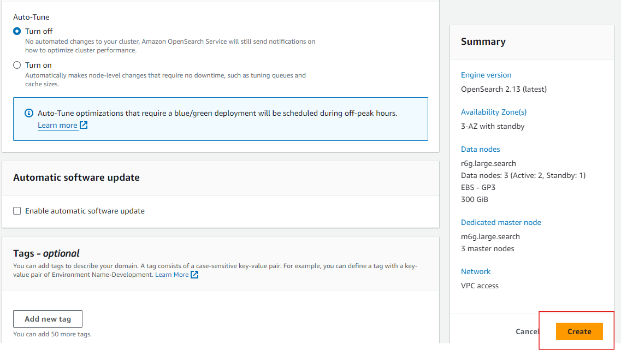Click the Auto-Tune section label
Image resolution: width=621 pixels, height=350 pixels.
coord(31,17)
